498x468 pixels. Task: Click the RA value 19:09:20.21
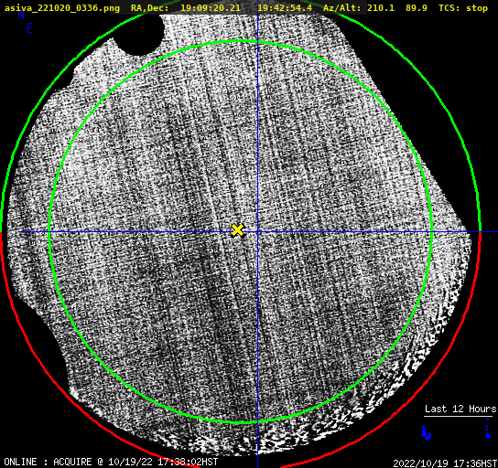coord(211,8)
